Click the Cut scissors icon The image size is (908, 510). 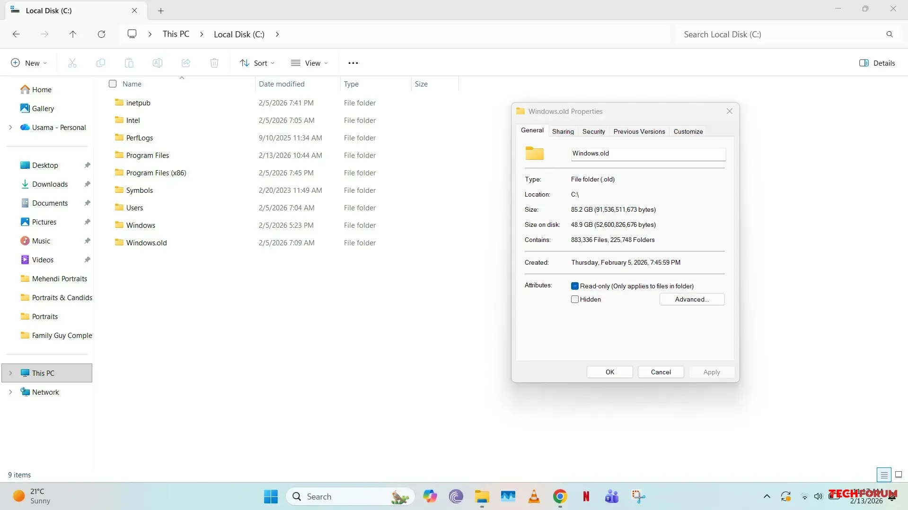tap(72, 63)
